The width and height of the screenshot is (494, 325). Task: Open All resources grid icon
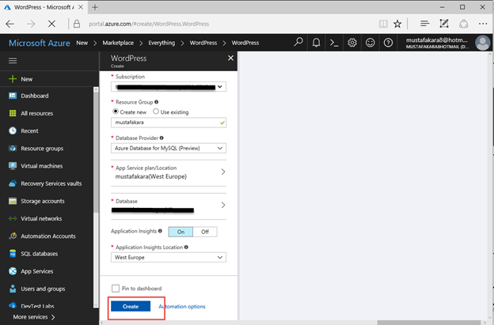tap(13, 113)
